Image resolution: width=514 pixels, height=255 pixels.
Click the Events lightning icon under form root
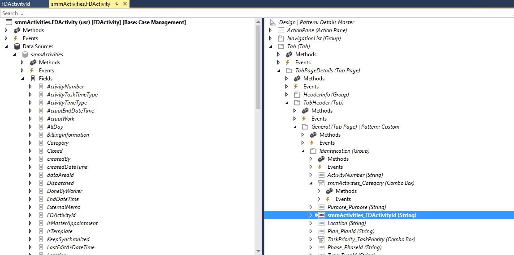[16, 38]
